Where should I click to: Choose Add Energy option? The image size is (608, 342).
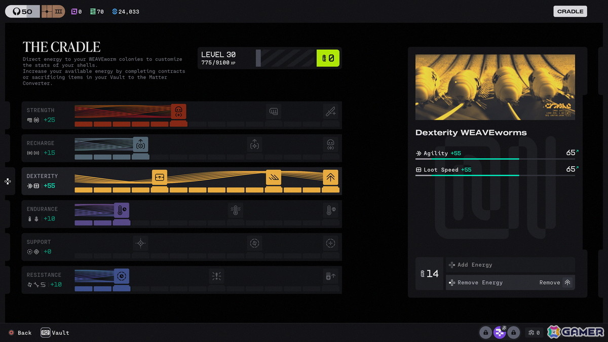(x=510, y=265)
